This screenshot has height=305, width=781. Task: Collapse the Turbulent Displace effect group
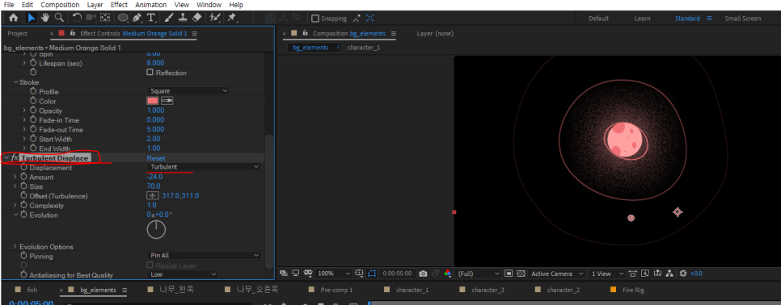coord(6,158)
